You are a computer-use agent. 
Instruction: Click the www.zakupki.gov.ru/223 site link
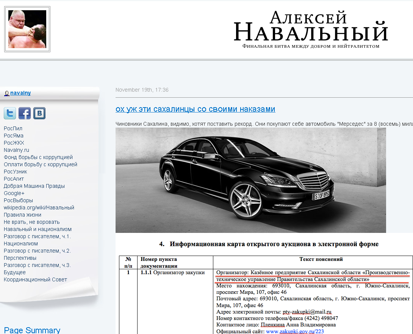[x=295, y=331]
